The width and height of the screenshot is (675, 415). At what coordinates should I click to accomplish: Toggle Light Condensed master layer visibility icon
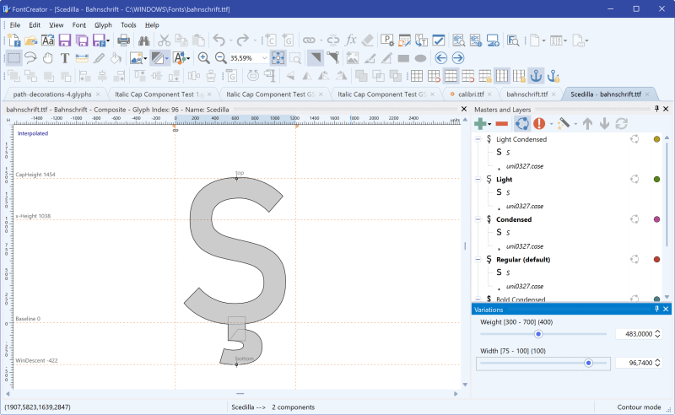click(634, 139)
